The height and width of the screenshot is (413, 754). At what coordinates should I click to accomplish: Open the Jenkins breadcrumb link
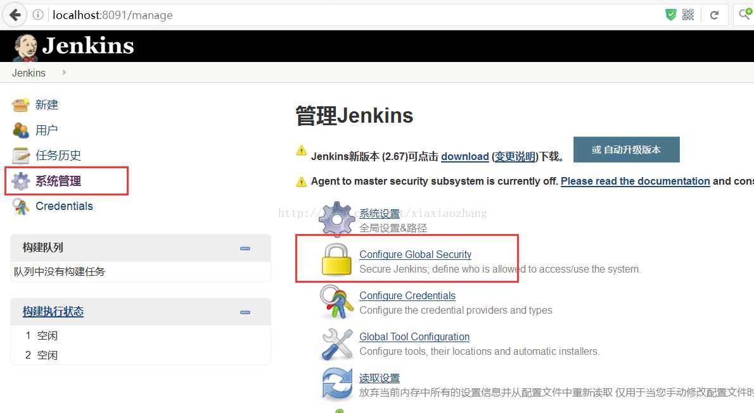[x=29, y=73]
